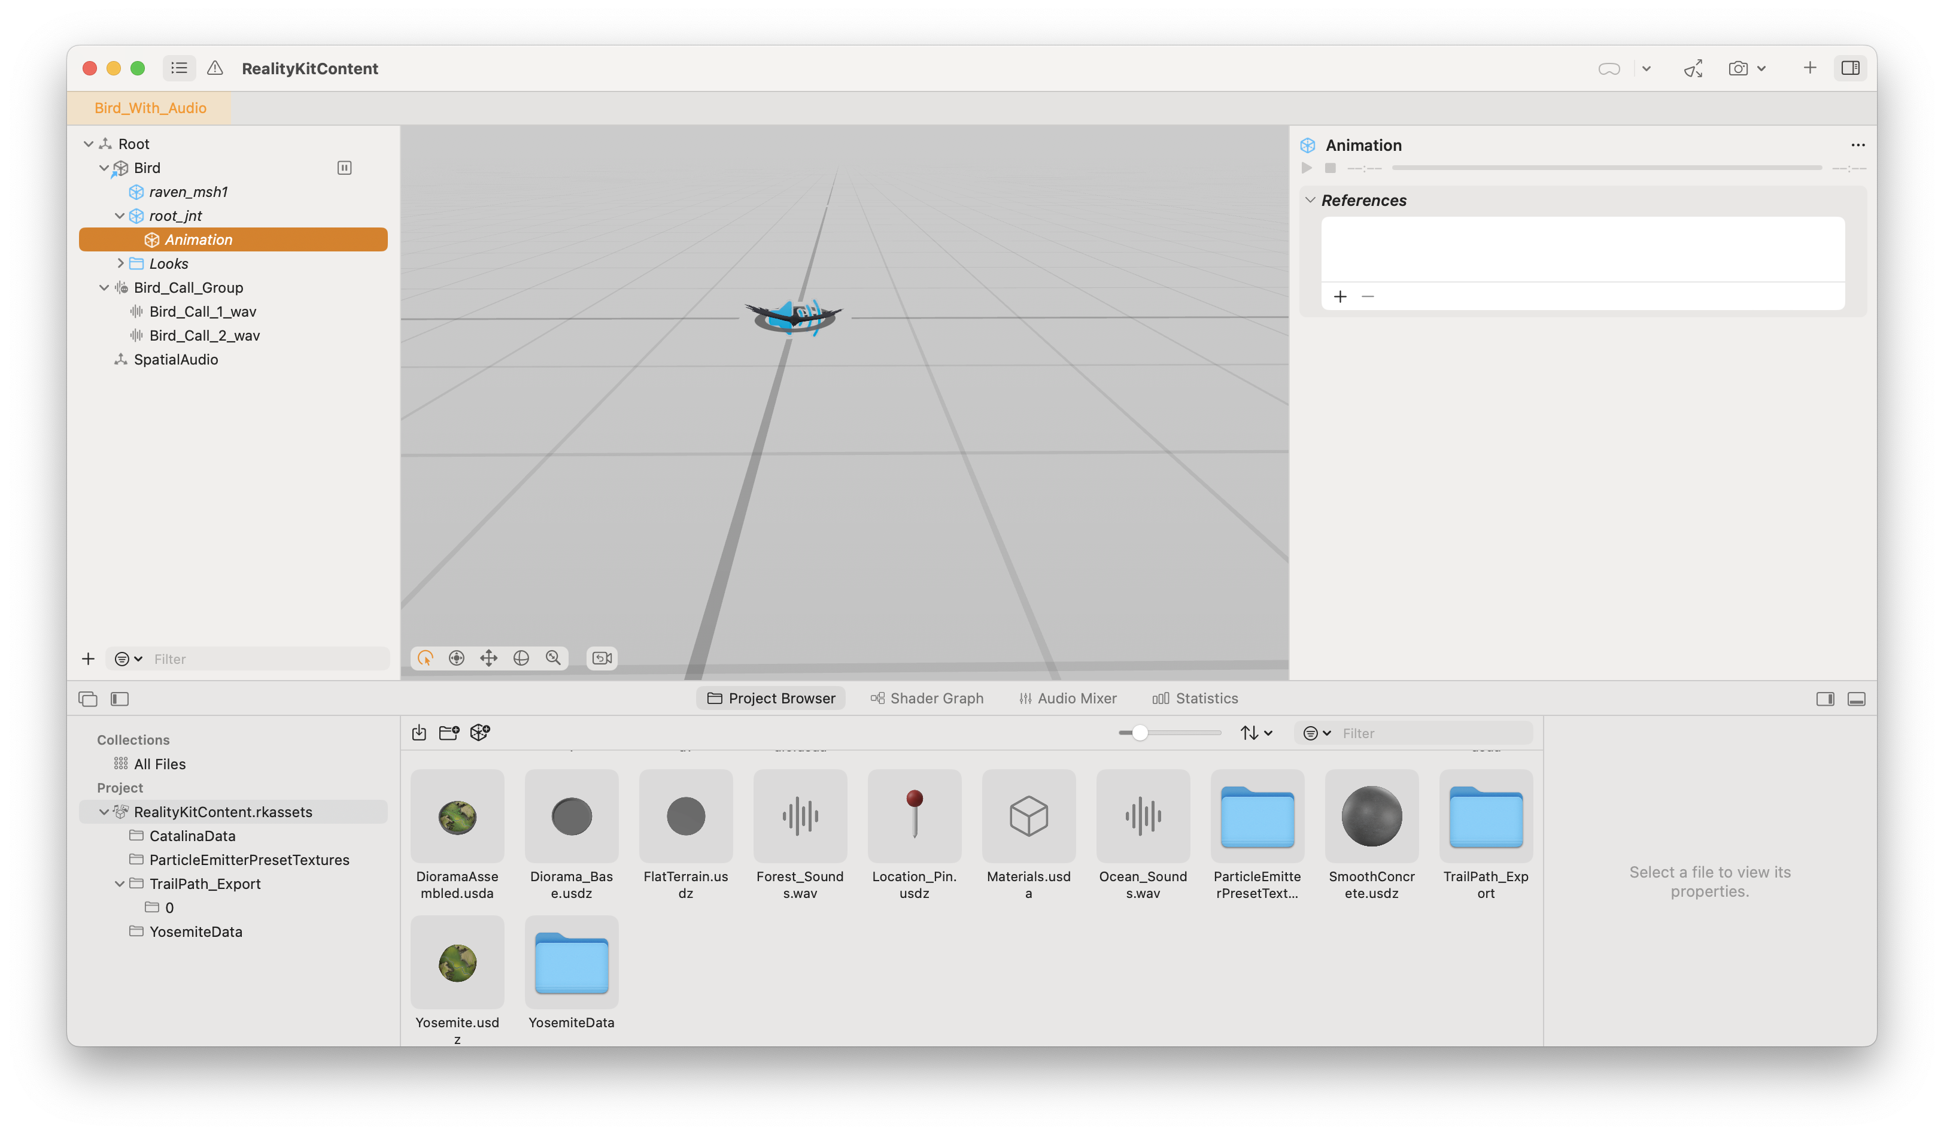Viewport: 1944px width, 1135px height.
Task: Click the plus button under References
Action: tap(1340, 297)
